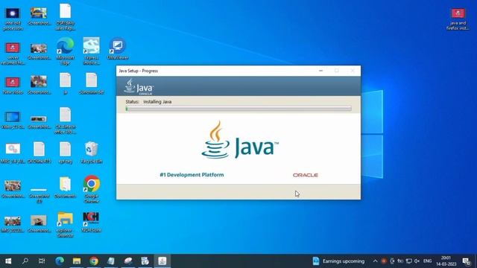This screenshot has width=477, height=268.
Task: Open the Express Invoice desktop shortcut
Action: tap(91, 51)
